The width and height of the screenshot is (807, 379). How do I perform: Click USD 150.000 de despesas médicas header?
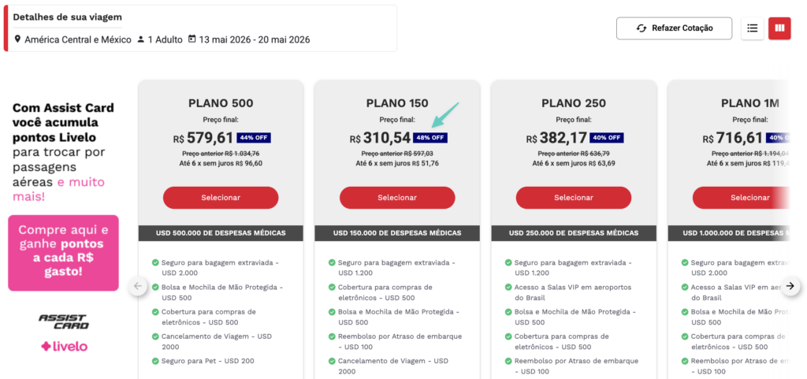tap(397, 233)
